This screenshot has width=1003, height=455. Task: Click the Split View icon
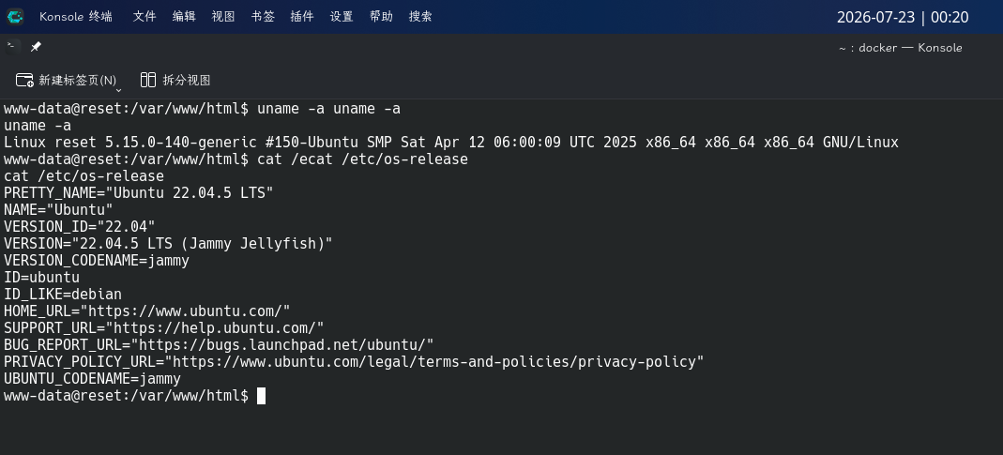coord(147,80)
